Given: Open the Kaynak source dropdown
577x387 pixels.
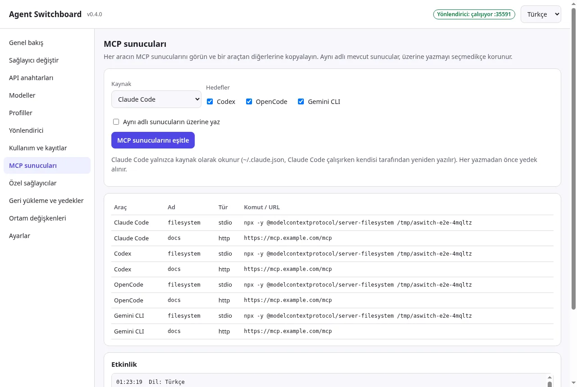Looking at the screenshot, I should tap(156, 99).
